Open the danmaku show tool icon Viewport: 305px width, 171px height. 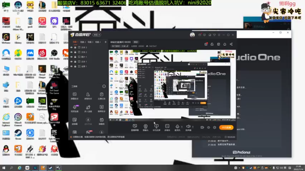pyautogui.click(x=101, y=121)
